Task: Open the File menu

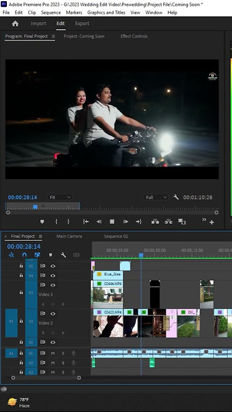Action: tap(6, 13)
